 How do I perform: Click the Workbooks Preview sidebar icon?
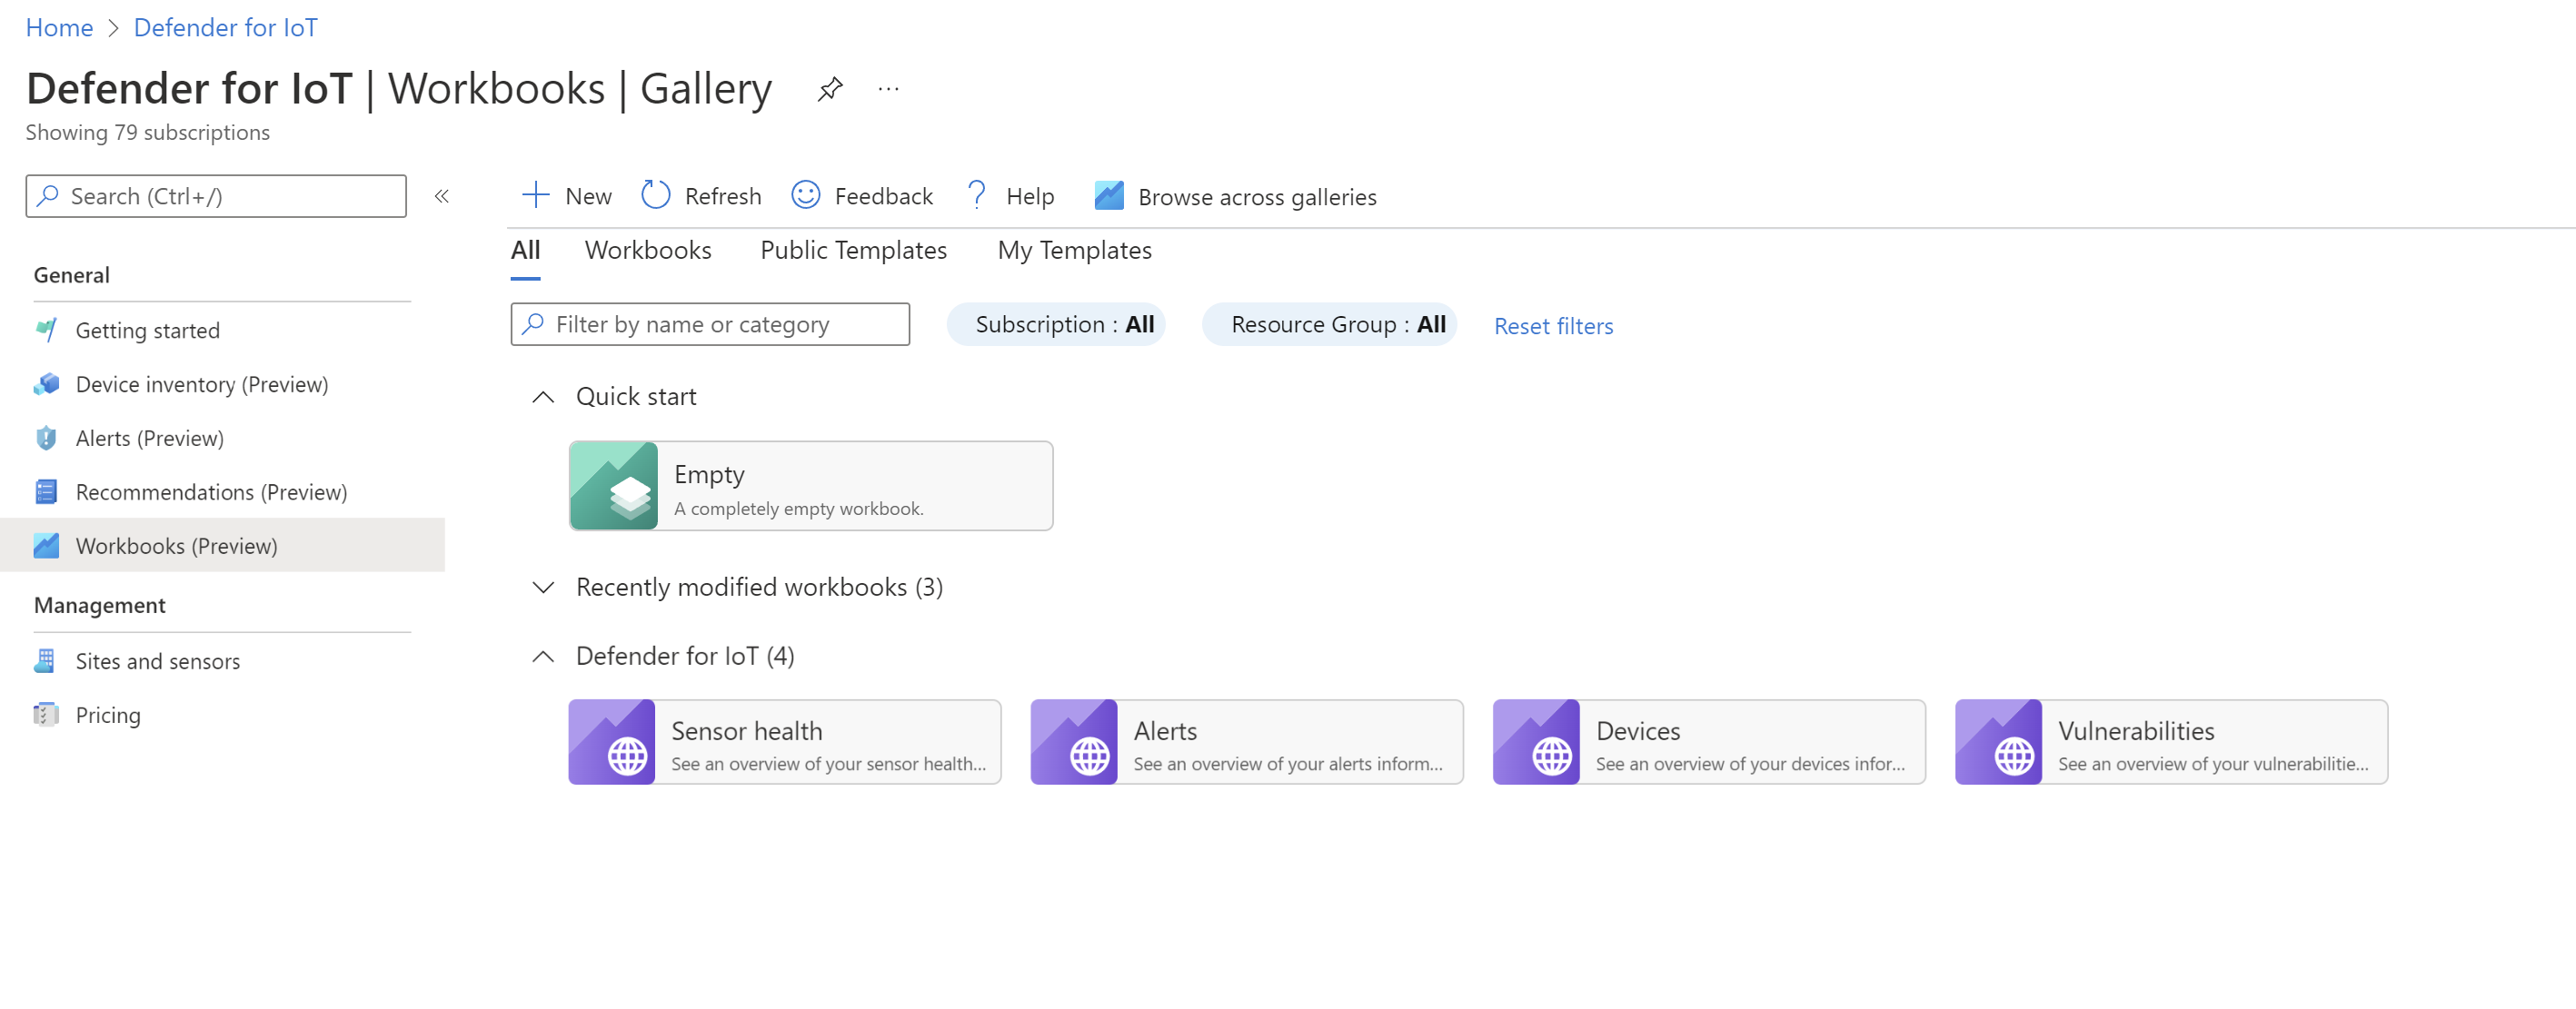(45, 544)
